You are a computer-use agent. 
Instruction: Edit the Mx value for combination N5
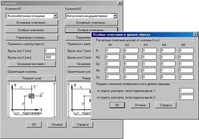[x=186, y=70]
